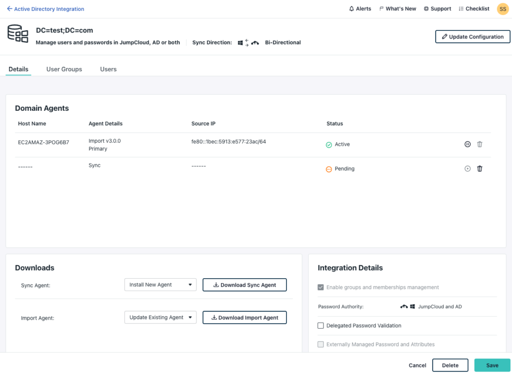Go back to Active Directory Integration
Image resolution: width=512 pixels, height=377 pixels.
click(45, 9)
